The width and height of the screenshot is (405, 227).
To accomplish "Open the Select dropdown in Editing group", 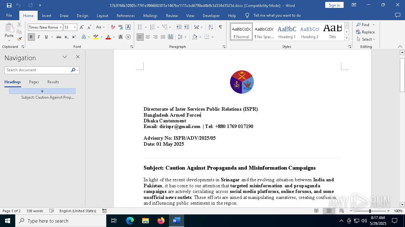I will tap(365, 39).
